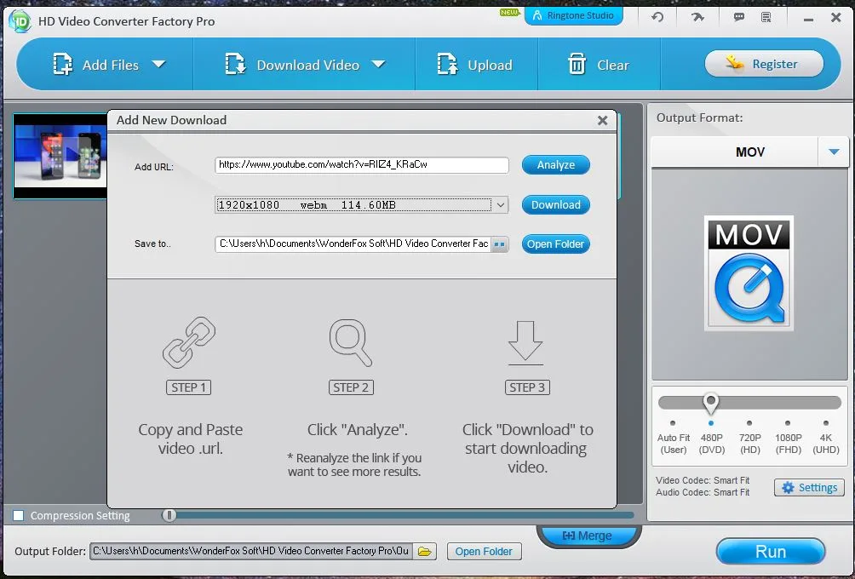Click the Upload toolbar button
The height and width of the screenshot is (579, 855).
pos(475,65)
